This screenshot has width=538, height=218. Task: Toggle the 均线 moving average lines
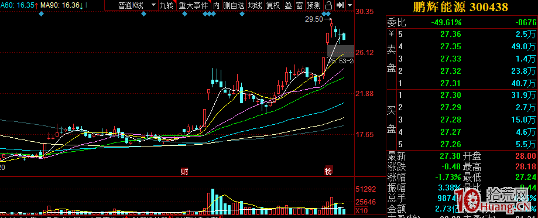pyautogui.click(x=255, y=5)
